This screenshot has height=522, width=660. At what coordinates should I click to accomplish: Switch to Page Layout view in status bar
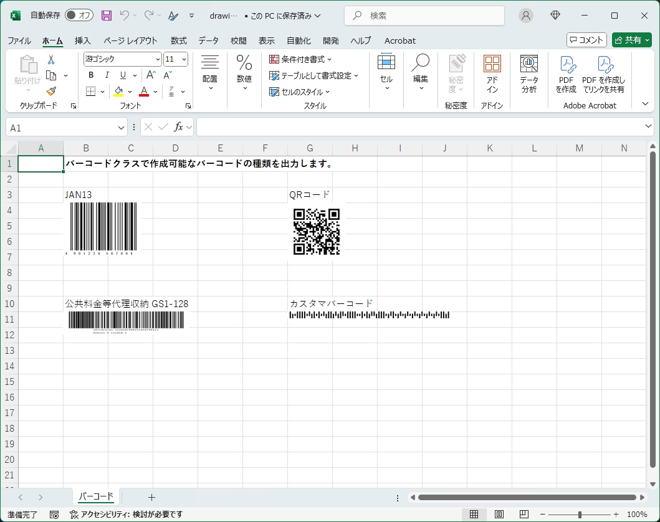click(x=499, y=514)
